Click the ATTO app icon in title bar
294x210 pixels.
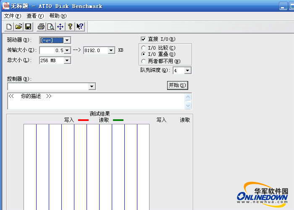click(x=5, y=5)
